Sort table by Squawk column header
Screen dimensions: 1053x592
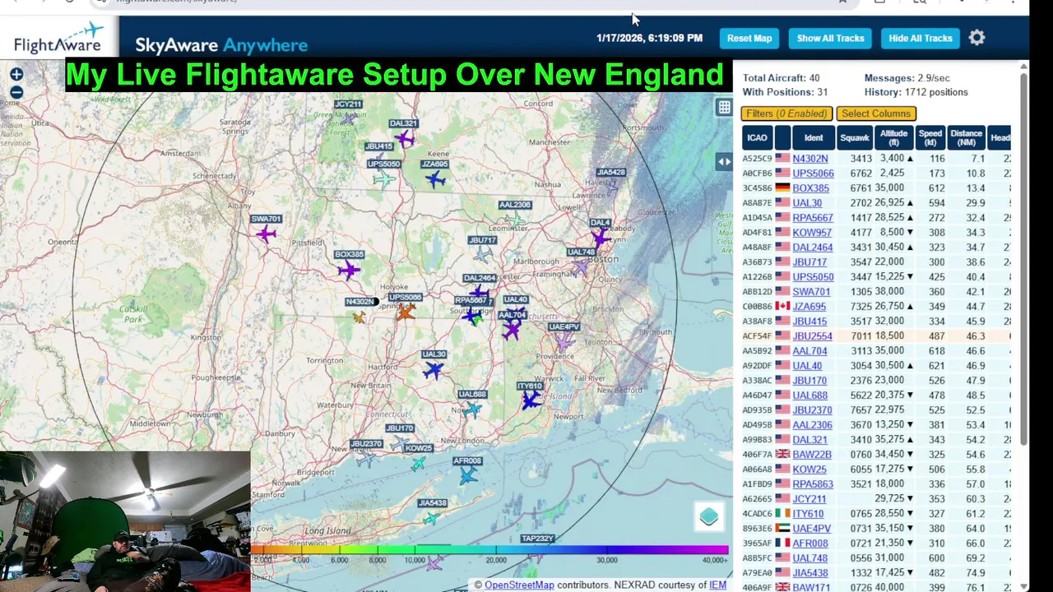coord(855,138)
